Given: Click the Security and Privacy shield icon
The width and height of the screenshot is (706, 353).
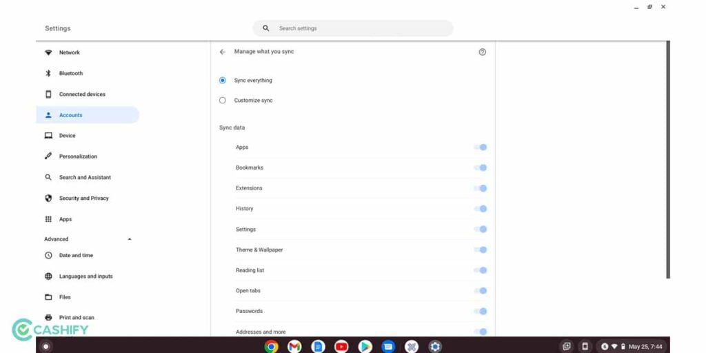Looking at the screenshot, I should tap(48, 198).
